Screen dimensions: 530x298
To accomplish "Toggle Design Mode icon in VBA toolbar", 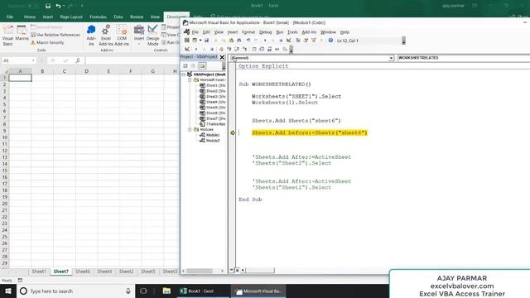I will 289,41.
